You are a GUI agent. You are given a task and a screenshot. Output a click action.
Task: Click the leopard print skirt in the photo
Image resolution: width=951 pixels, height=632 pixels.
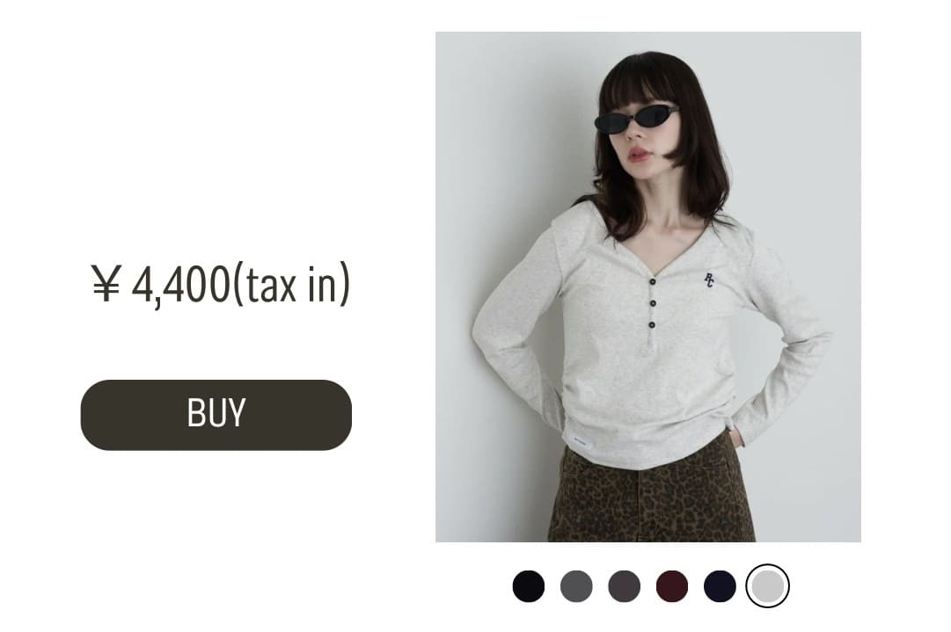pyautogui.click(x=651, y=494)
